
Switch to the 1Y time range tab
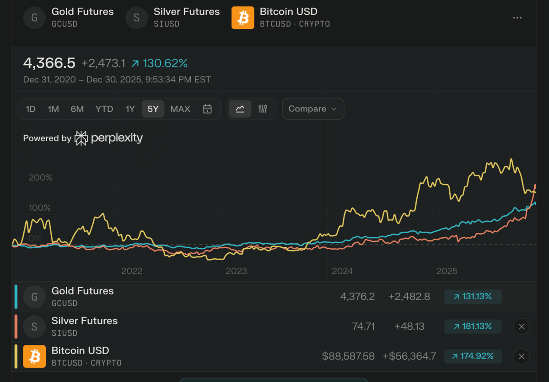(x=130, y=109)
